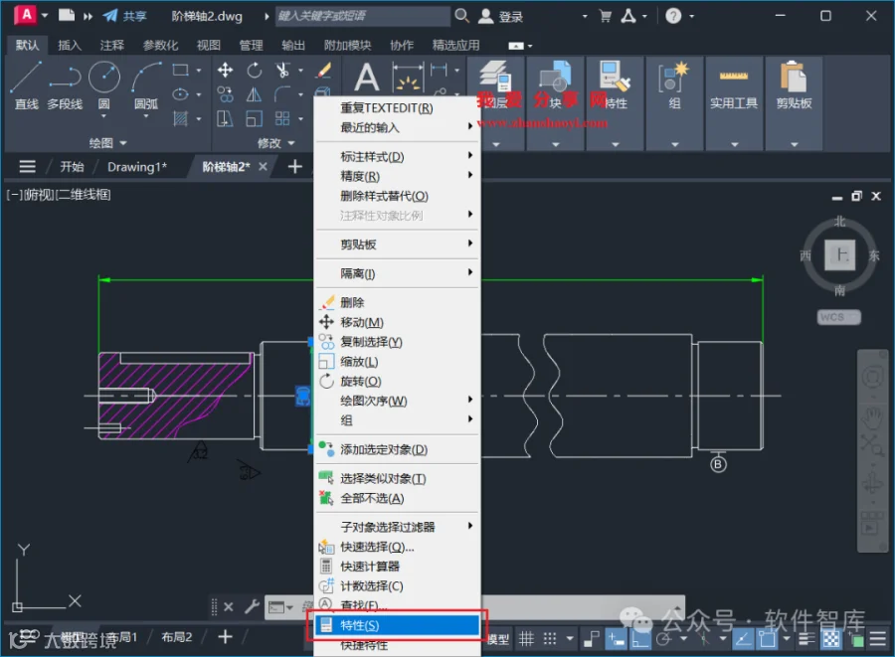Expand Subobject Selection Filter submenu
This screenshot has height=657, width=895.
397,527
